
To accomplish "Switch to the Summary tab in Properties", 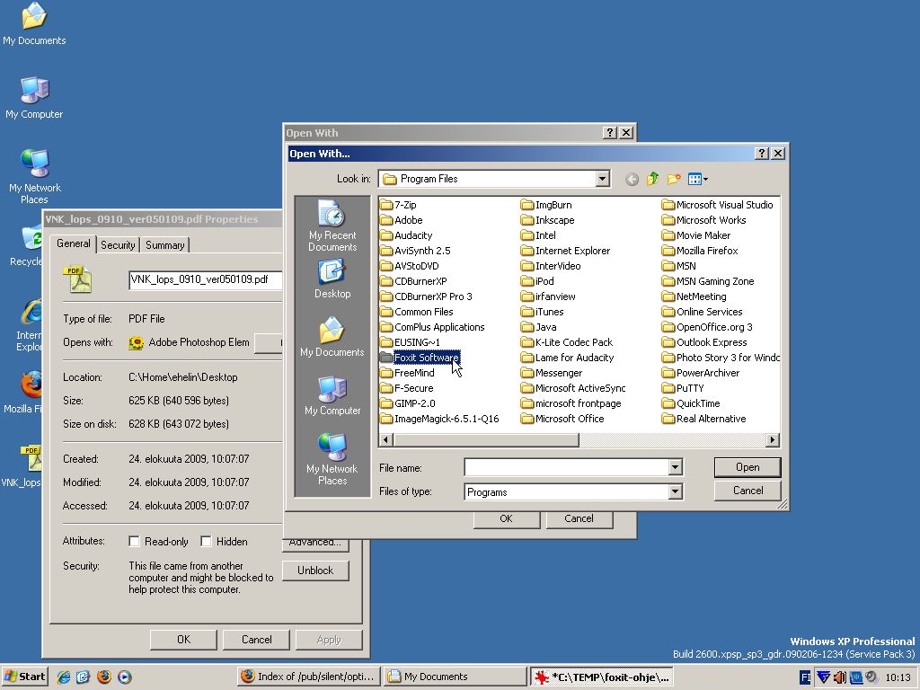I will tap(165, 245).
